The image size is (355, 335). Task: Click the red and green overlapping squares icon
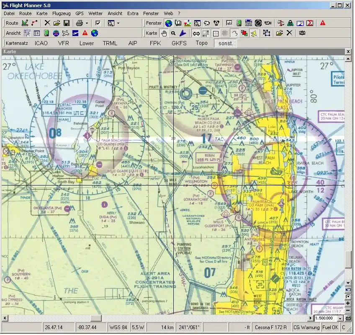tap(244, 33)
